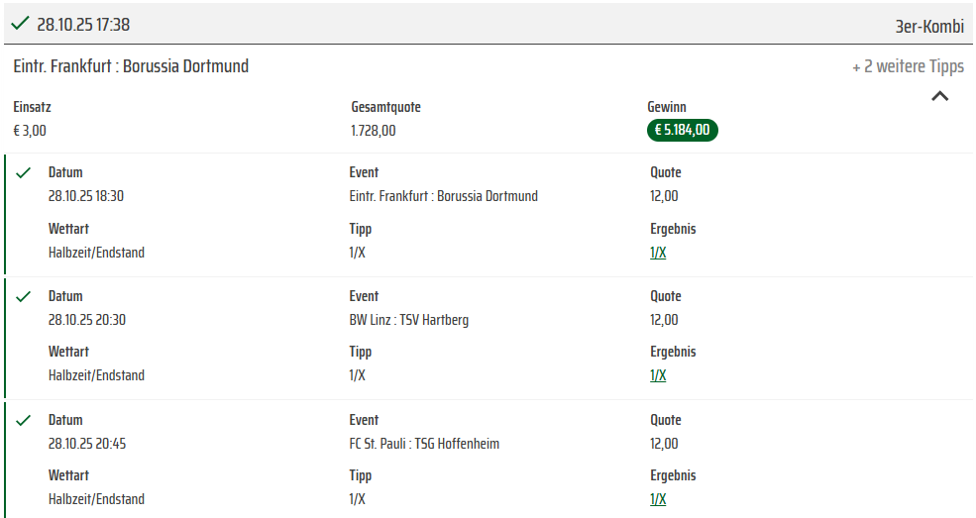Click the BW Linz : TSV Hartberg event

[x=409, y=320]
